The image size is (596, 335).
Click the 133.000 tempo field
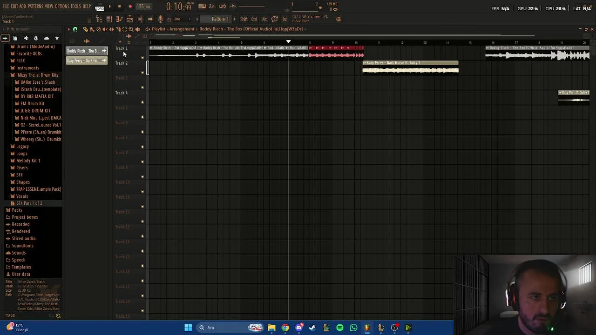click(143, 7)
